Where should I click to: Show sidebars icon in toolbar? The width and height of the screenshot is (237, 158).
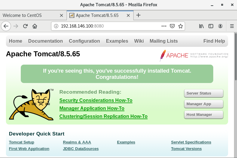(211, 26)
